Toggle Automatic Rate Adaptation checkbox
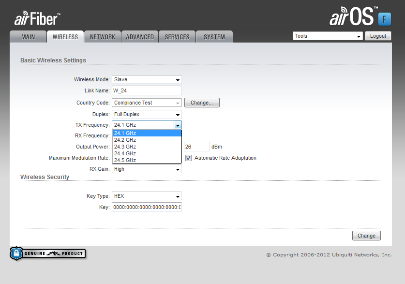The width and height of the screenshot is (405, 284). pyautogui.click(x=189, y=158)
